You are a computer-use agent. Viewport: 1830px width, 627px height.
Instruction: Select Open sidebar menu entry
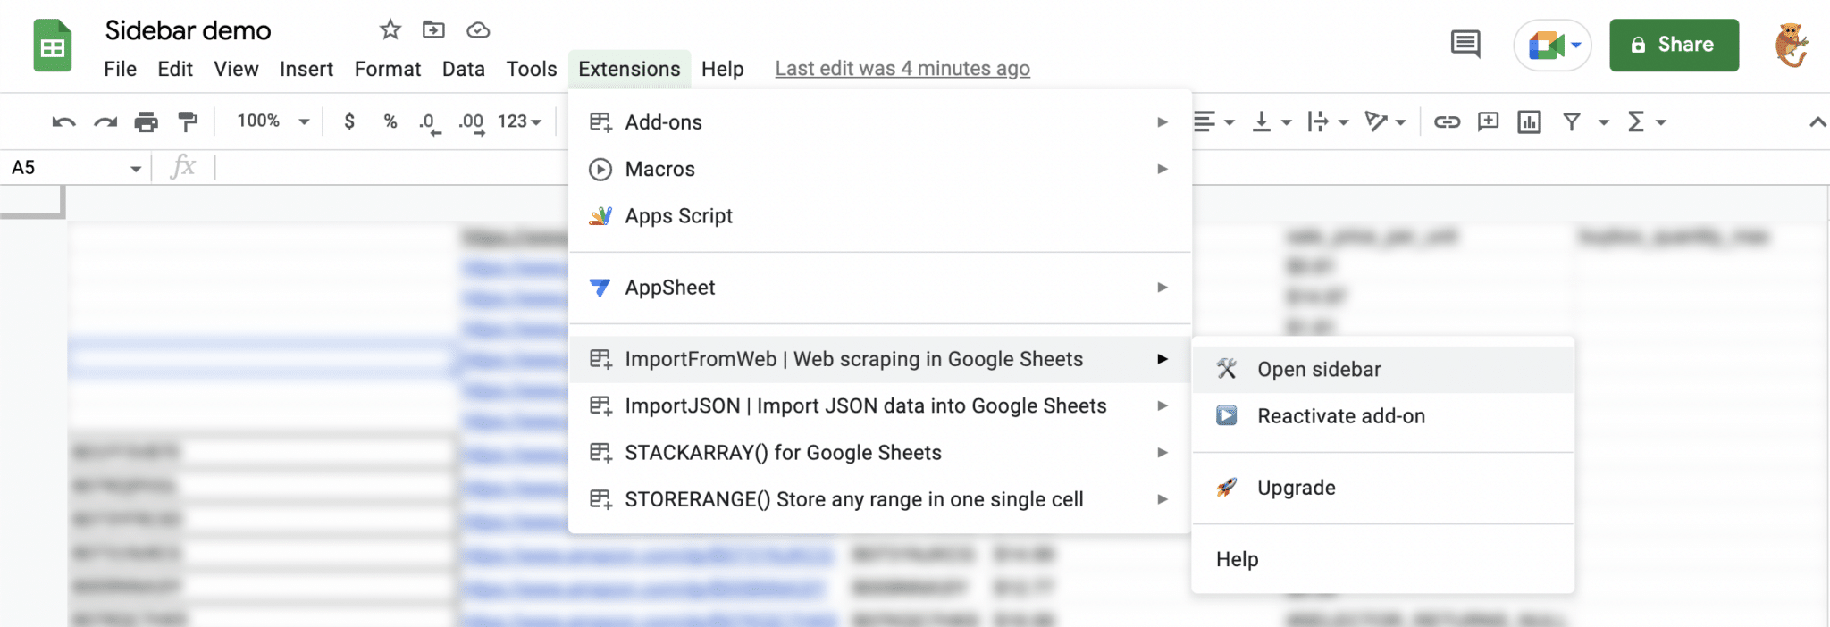click(x=1319, y=370)
